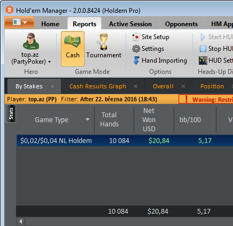Open HUD Settings label
This screenshot has width=233, height=226.
coord(221,61)
